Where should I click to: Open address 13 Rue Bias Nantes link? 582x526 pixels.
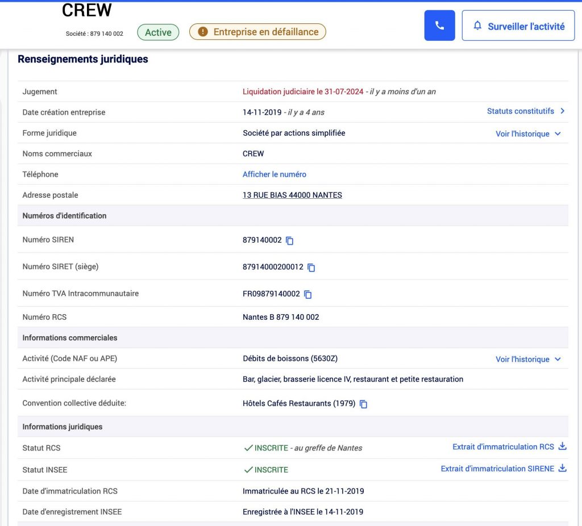[292, 195]
